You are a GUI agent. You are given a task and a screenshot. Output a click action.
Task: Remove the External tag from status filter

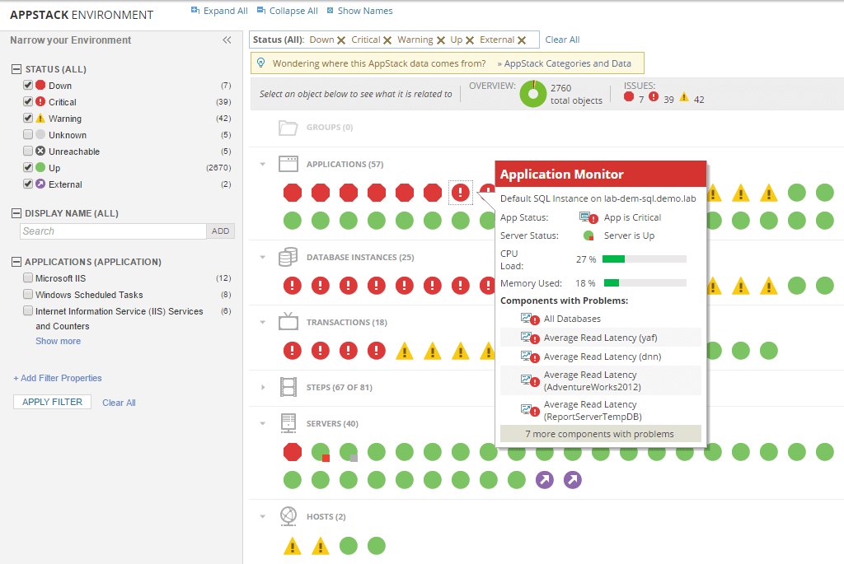coord(522,40)
